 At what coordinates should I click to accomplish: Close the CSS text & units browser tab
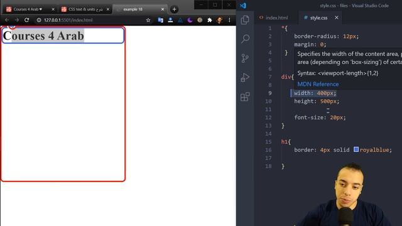click(x=108, y=9)
